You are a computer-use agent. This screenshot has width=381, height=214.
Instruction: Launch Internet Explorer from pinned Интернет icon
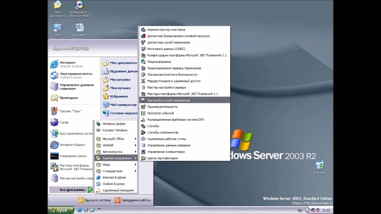(54, 64)
